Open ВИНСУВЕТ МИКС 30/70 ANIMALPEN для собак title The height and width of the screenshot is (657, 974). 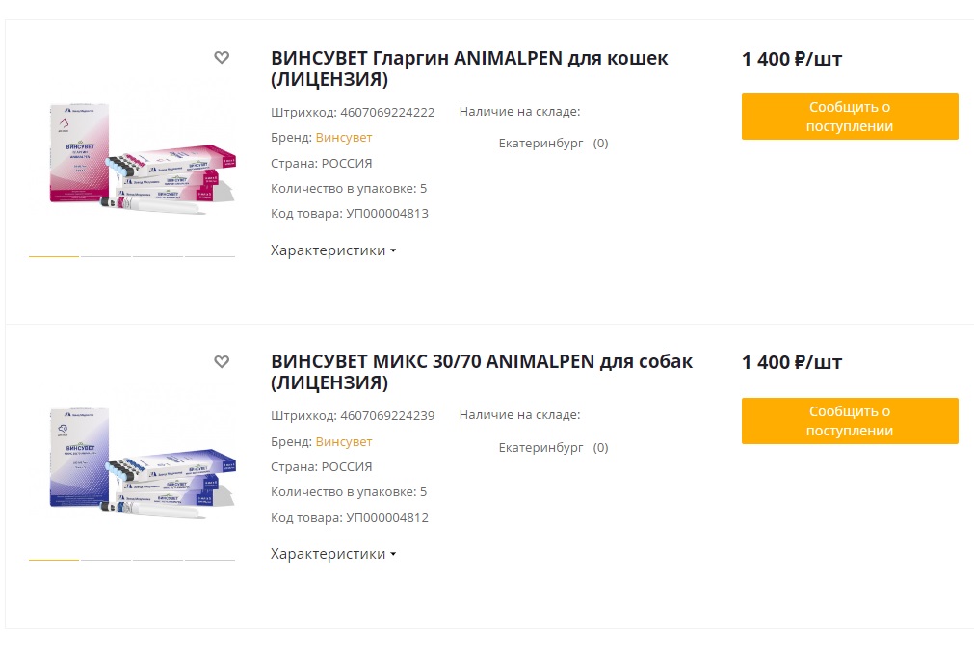coord(482,373)
